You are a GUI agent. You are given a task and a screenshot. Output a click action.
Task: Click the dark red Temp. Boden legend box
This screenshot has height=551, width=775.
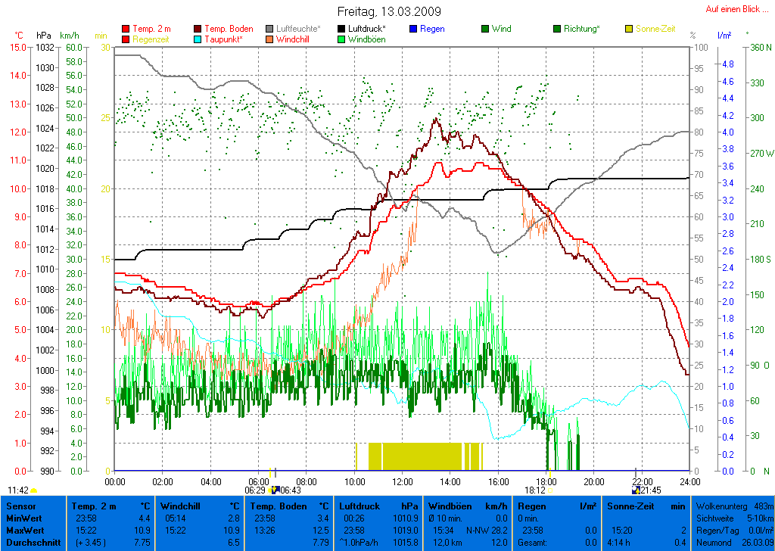(x=198, y=29)
